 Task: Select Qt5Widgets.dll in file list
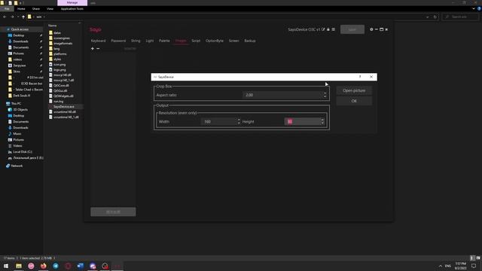[63, 96]
